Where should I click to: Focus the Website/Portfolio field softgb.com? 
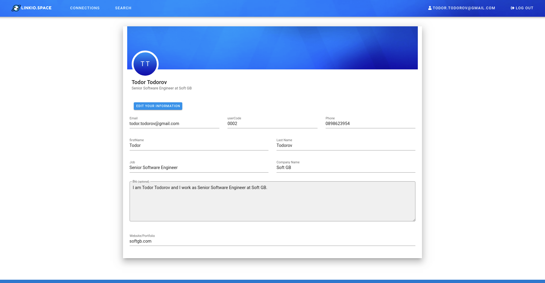272,241
